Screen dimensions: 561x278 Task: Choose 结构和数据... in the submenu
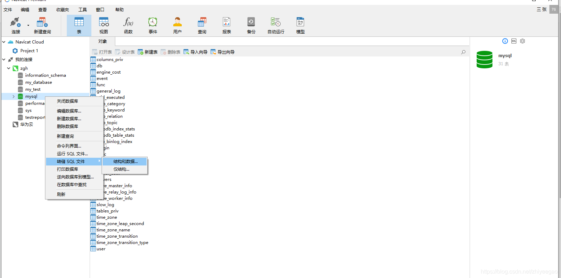point(125,161)
